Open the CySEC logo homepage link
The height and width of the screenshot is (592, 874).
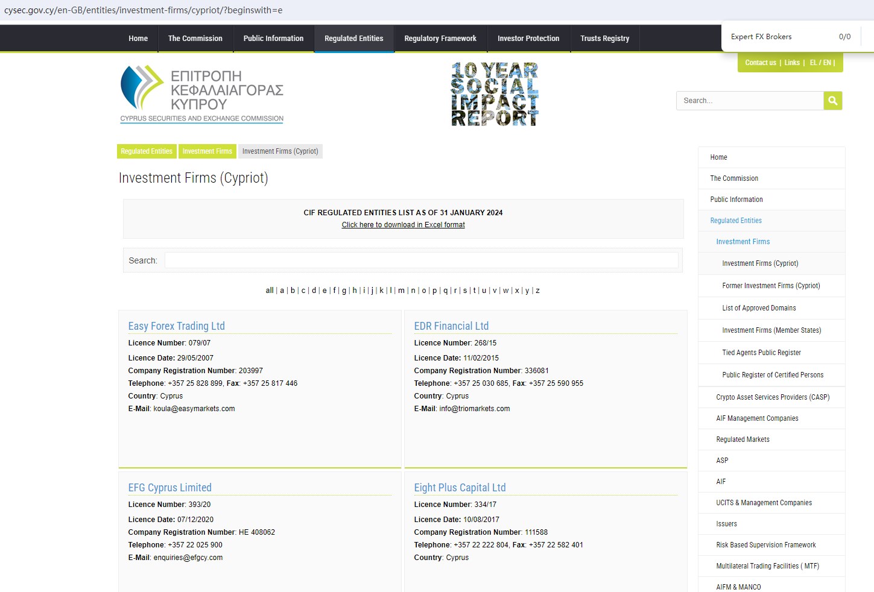tap(202, 95)
